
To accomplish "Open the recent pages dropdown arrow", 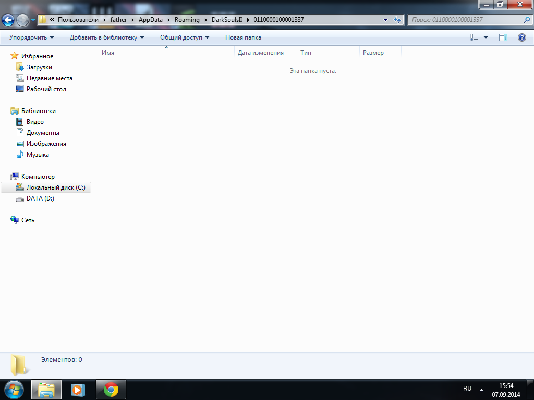I will 33,20.
